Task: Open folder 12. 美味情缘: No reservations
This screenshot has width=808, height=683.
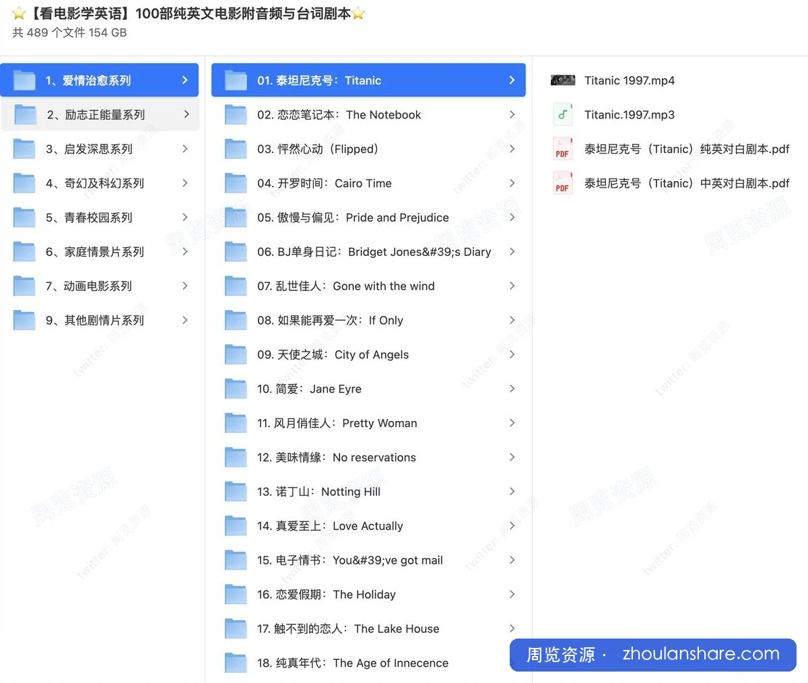Action: tap(368, 457)
